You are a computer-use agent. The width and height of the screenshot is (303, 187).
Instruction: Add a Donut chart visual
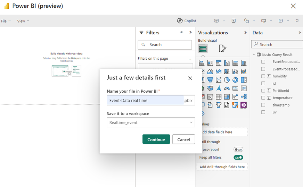click(235, 80)
